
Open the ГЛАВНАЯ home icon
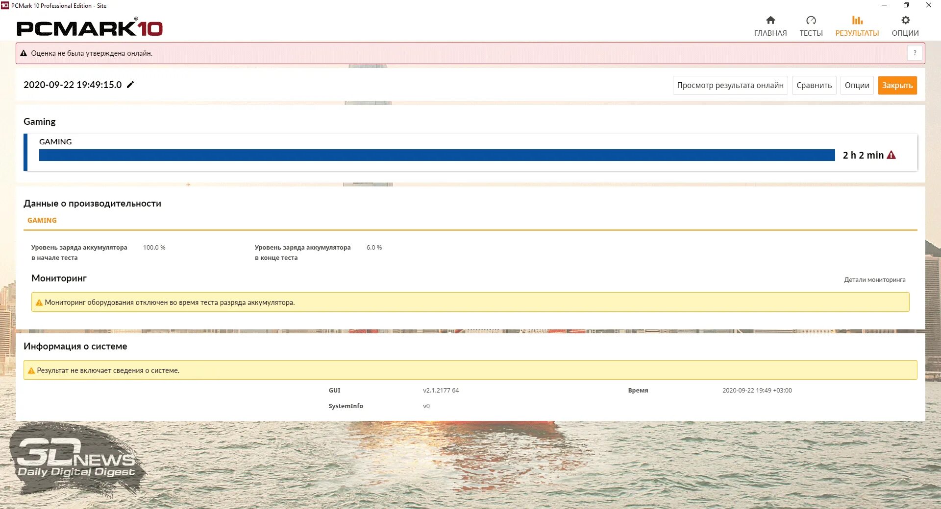[770, 20]
